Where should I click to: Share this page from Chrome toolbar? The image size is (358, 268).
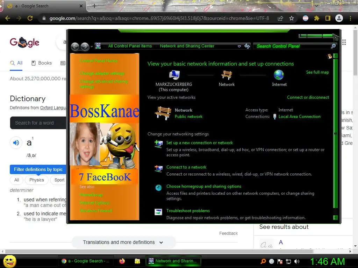280,18
